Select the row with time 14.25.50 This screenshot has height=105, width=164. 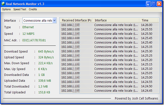pos(109,34)
